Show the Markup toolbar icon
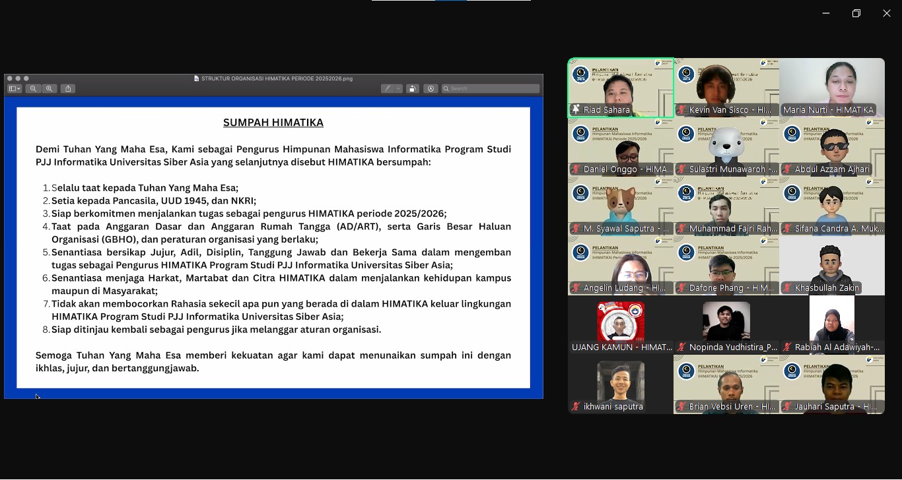 tap(431, 88)
